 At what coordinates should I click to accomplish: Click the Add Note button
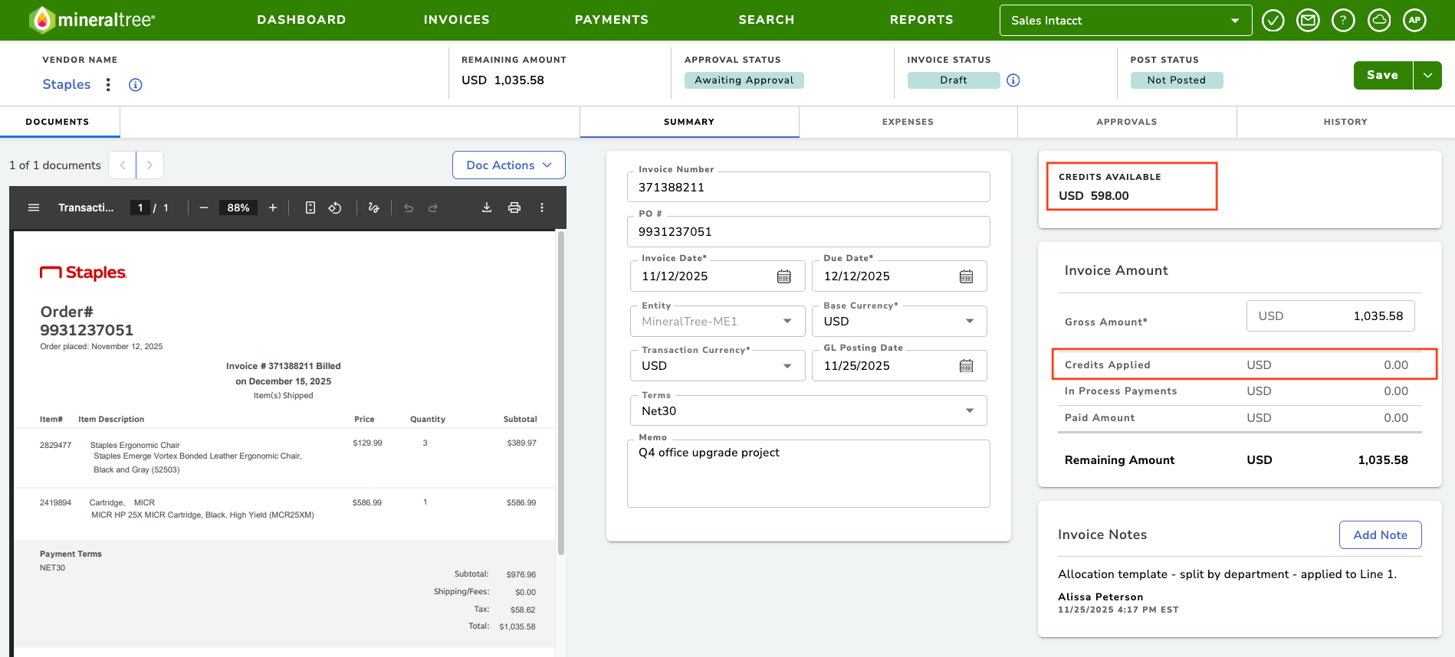coord(1380,535)
